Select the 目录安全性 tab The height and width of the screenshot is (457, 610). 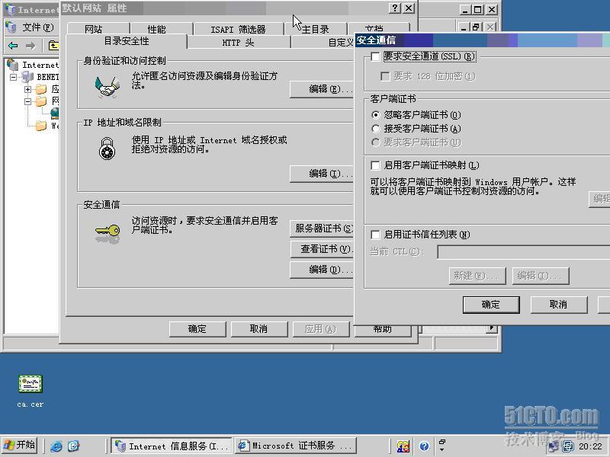[126, 41]
